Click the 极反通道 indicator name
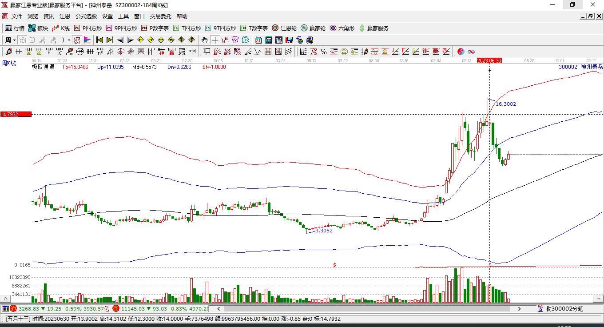 click(x=43, y=67)
